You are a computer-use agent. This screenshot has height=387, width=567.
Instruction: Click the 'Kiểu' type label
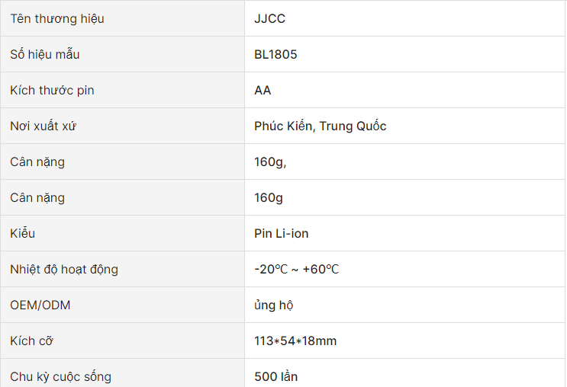22,233
